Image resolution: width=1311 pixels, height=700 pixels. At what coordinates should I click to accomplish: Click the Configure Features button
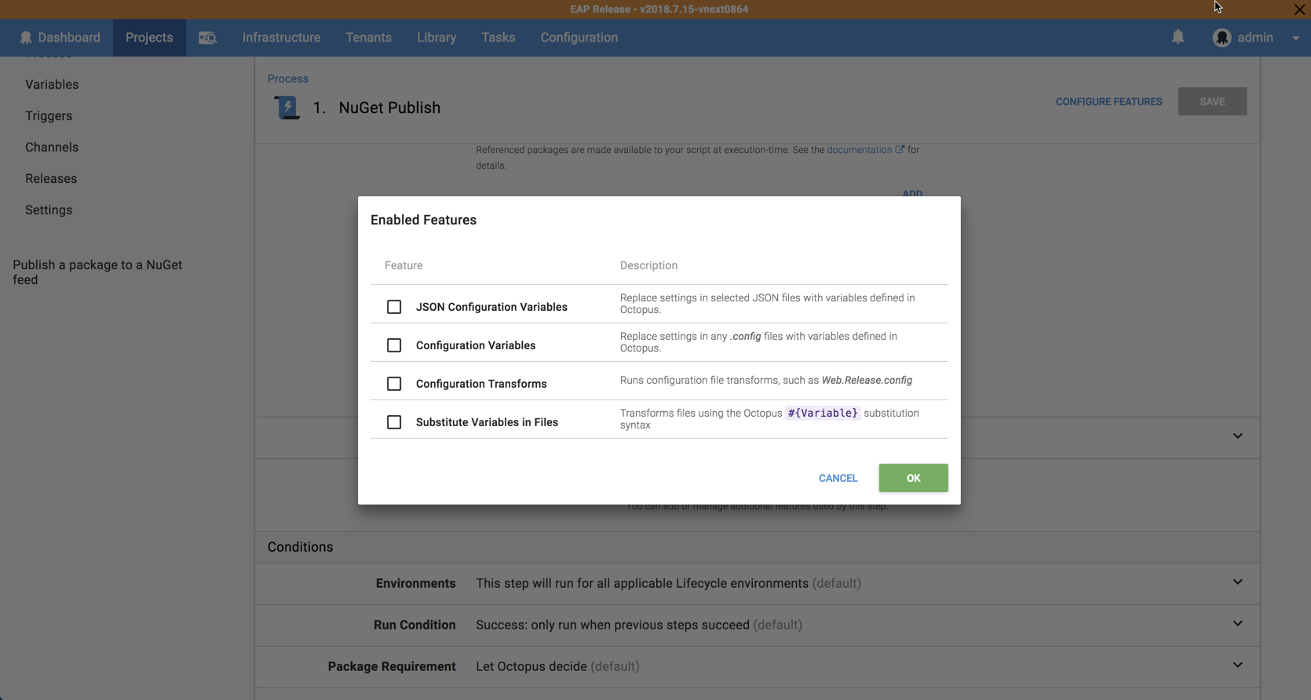coord(1108,102)
